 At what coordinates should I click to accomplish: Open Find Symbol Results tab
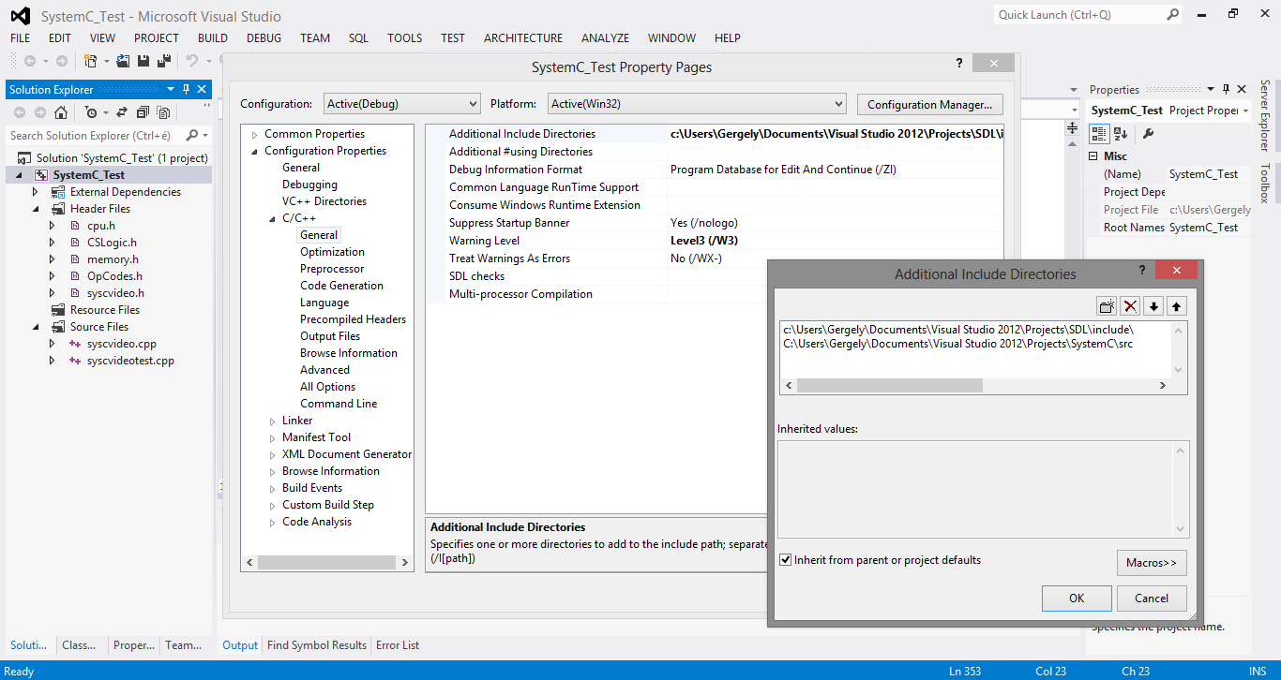pyautogui.click(x=317, y=645)
